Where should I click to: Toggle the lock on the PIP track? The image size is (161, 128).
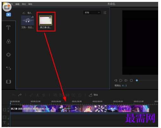8,119
